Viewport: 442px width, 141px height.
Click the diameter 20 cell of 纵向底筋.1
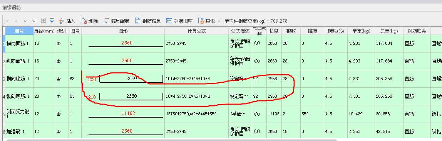[x=44, y=97]
